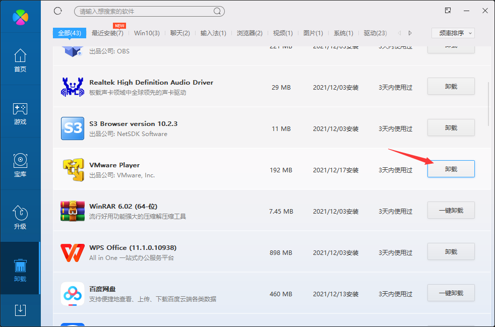Go to the 升级 upgrade section
495x327 pixels.
pyautogui.click(x=20, y=218)
